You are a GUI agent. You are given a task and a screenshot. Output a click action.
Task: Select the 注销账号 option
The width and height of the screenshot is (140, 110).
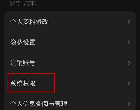[x=70, y=63]
